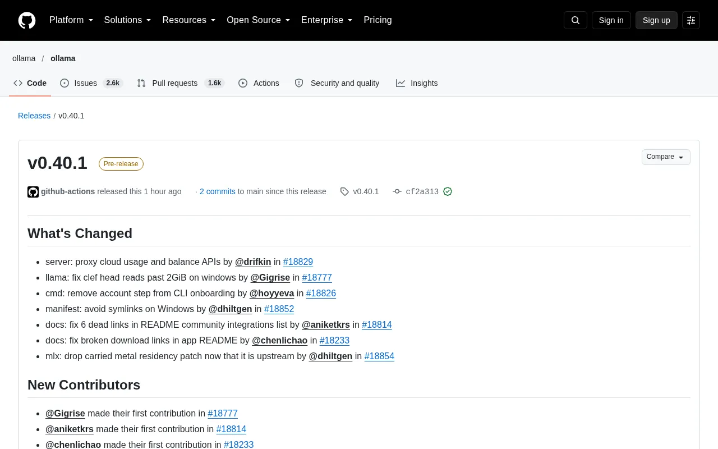The width and height of the screenshot is (718, 449).
Task: Click the Sign up button
Action: coord(656,20)
